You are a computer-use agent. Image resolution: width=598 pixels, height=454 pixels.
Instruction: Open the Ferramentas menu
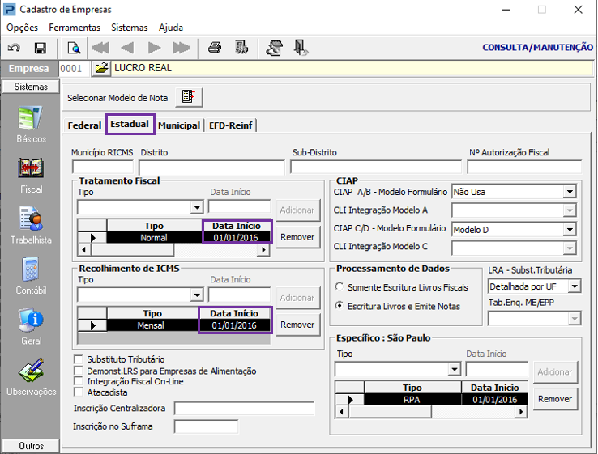(75, 28)
